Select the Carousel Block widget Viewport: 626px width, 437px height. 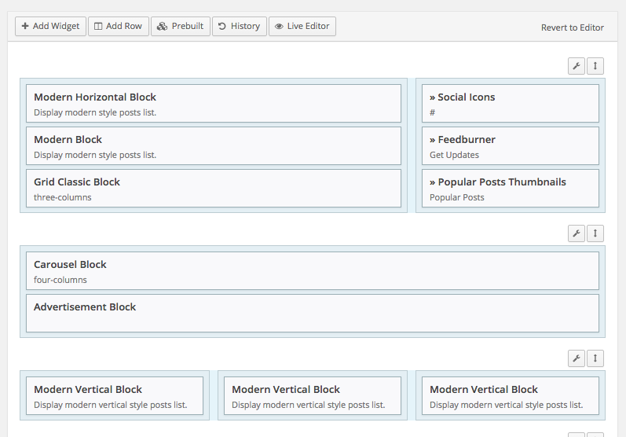pyautogui.click(x=313, y=271)
